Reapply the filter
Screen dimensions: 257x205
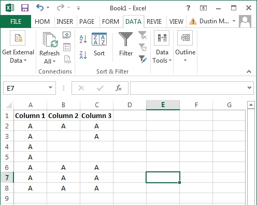[142, 47]
